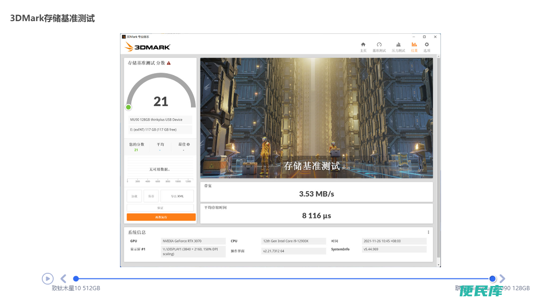Click the 最佳 column label
The width and height of the screenshot is (544, 301).
182,145
